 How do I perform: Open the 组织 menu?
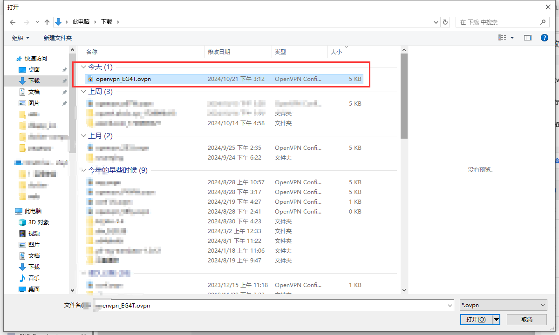click(x=20, y=38)
